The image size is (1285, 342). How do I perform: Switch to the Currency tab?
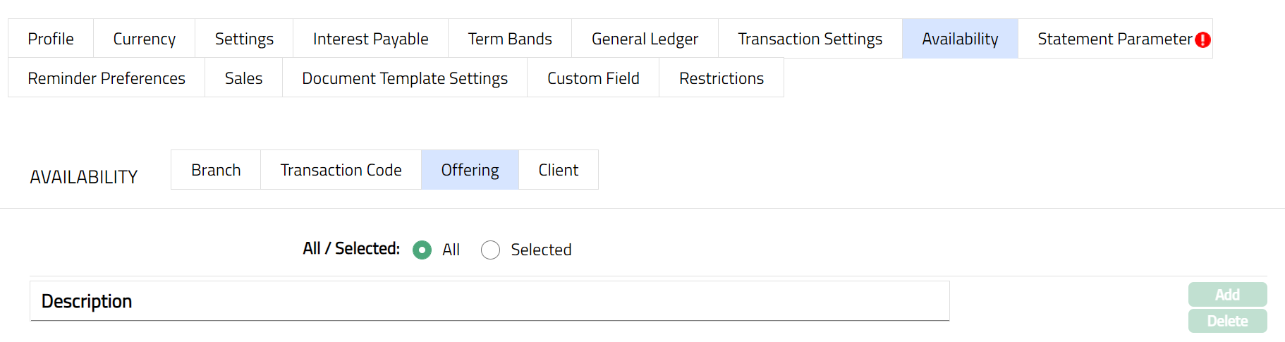pyautogui.click(x=144, y=39)
